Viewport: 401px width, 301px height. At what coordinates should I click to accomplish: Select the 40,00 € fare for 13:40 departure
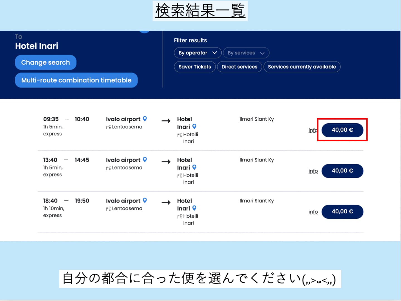click(x=342, y=171)
